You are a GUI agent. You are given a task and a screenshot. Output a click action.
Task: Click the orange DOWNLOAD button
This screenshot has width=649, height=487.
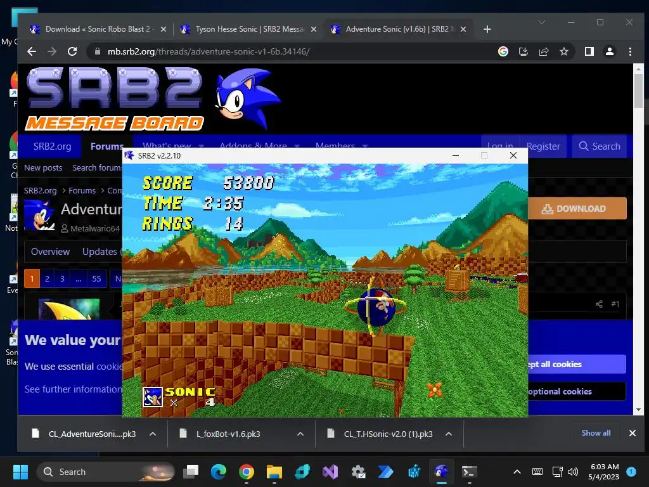pyautogui.click(x=577, y=208)
